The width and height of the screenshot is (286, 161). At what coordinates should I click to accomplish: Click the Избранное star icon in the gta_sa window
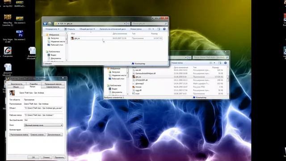coord(47,35)
